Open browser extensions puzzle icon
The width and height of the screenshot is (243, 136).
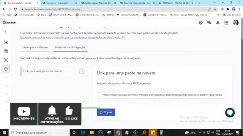tap(228, 9)
